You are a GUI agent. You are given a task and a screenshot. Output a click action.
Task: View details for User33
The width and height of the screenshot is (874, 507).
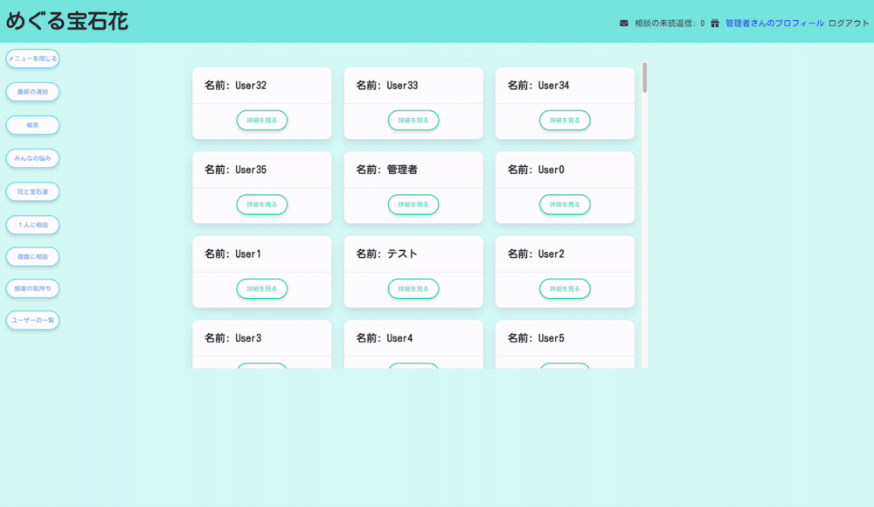[413, 121]
